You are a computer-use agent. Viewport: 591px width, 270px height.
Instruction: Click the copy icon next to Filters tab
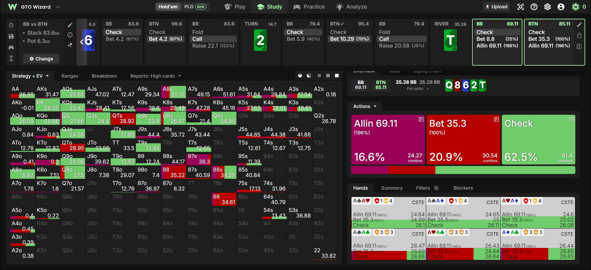436,188
